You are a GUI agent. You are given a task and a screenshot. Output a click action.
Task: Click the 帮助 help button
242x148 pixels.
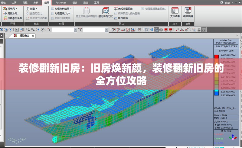coord(227,3)
